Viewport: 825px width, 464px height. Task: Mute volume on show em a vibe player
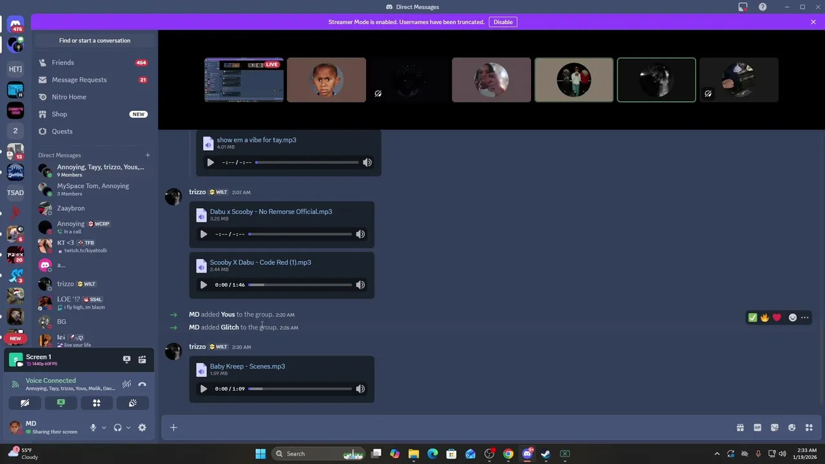367,162
